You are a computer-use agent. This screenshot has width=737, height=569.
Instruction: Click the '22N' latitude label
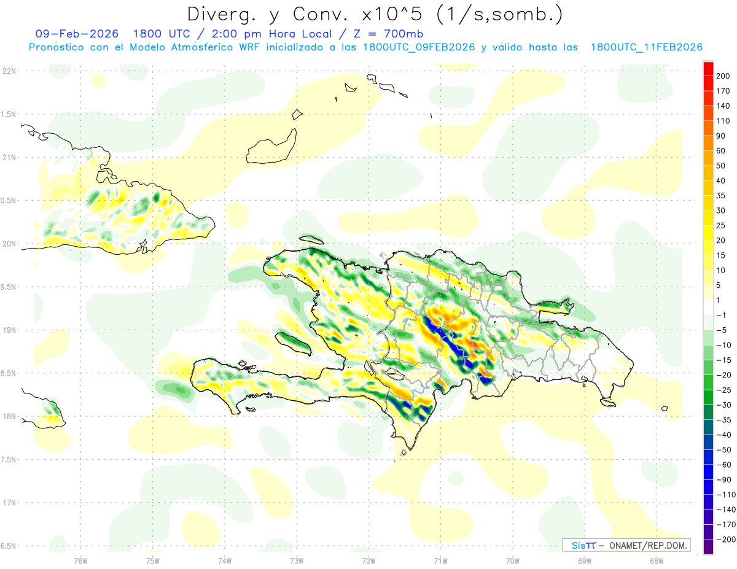pos(9,71)
